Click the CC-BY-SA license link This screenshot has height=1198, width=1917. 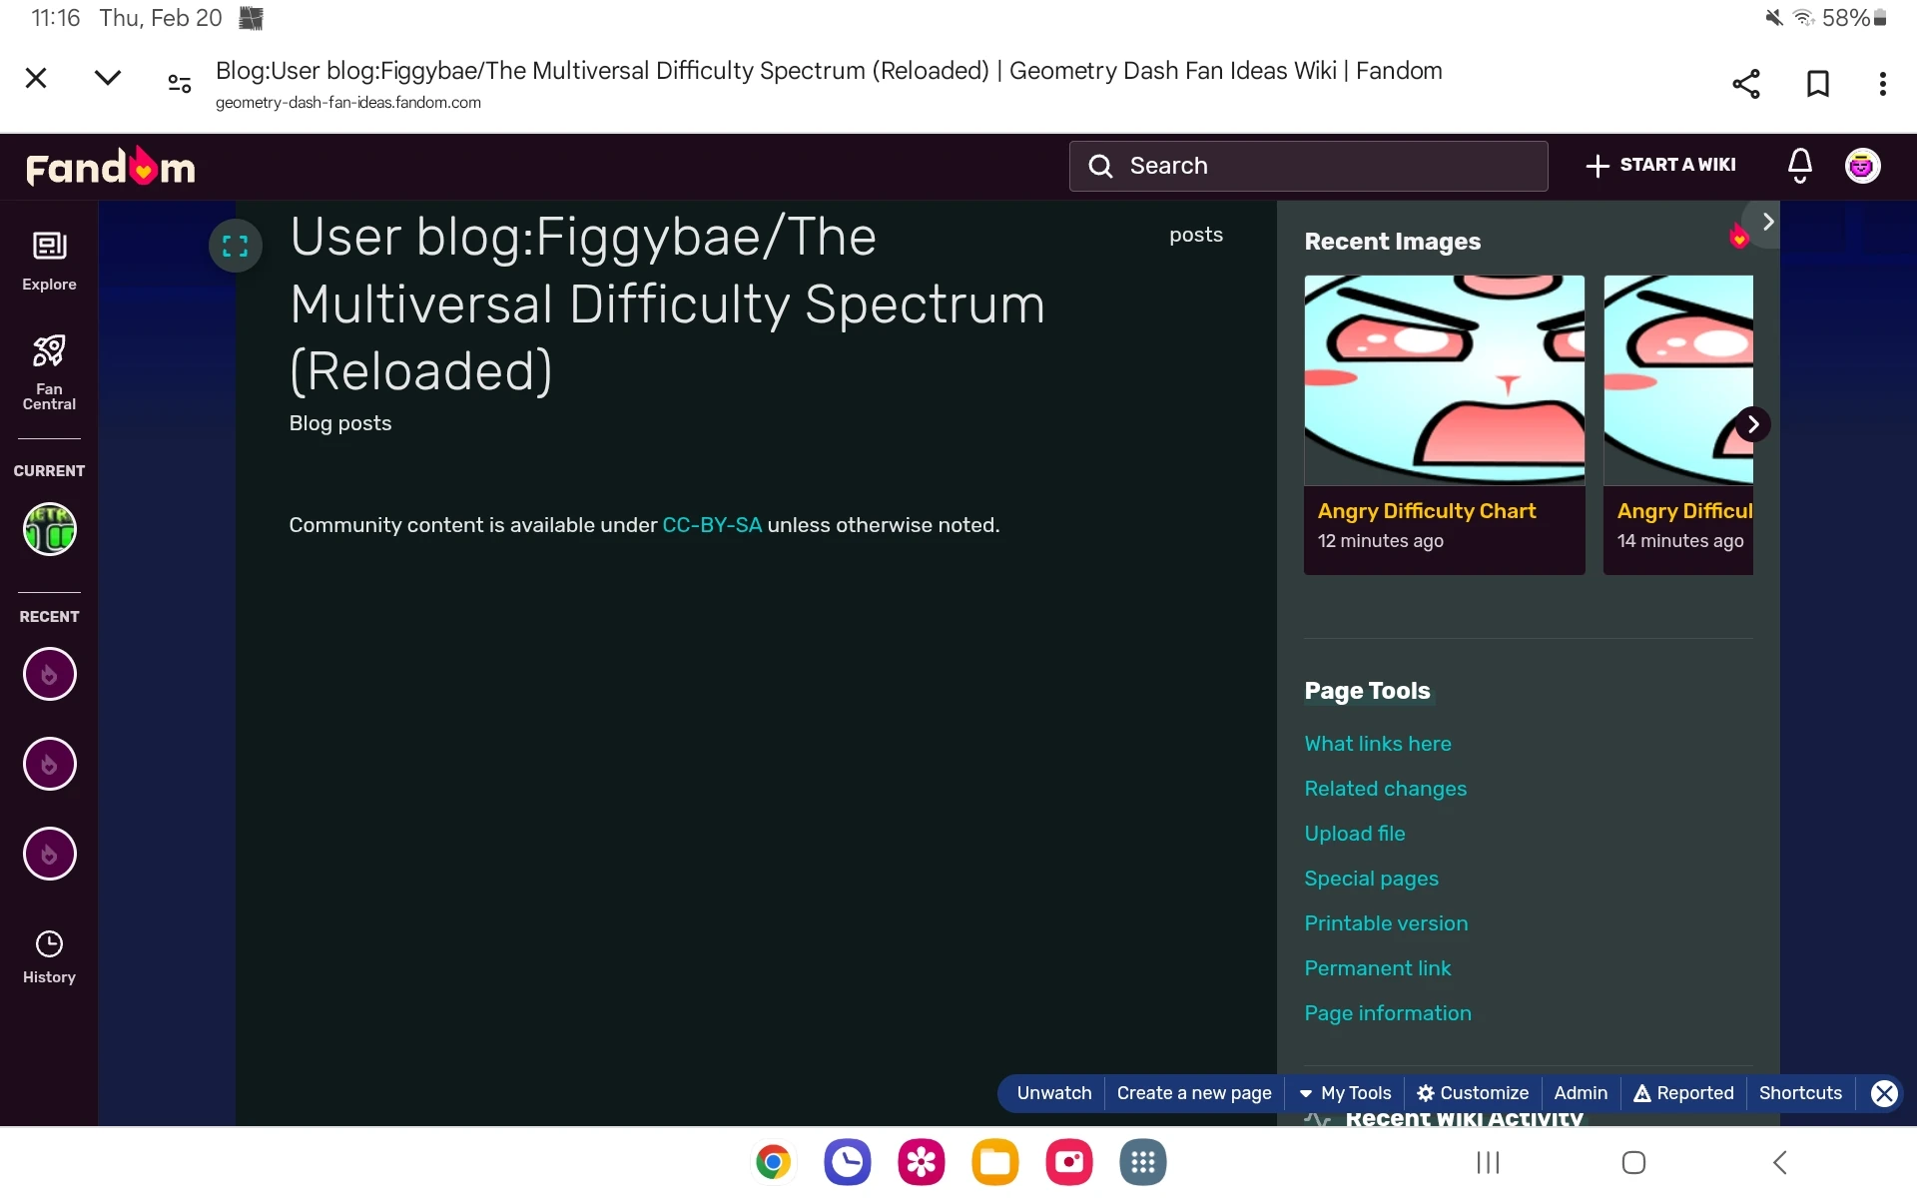[x=711, y=525]
